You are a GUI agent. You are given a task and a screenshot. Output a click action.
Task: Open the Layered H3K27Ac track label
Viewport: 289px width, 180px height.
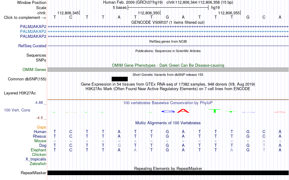click(x=20, y=93)
